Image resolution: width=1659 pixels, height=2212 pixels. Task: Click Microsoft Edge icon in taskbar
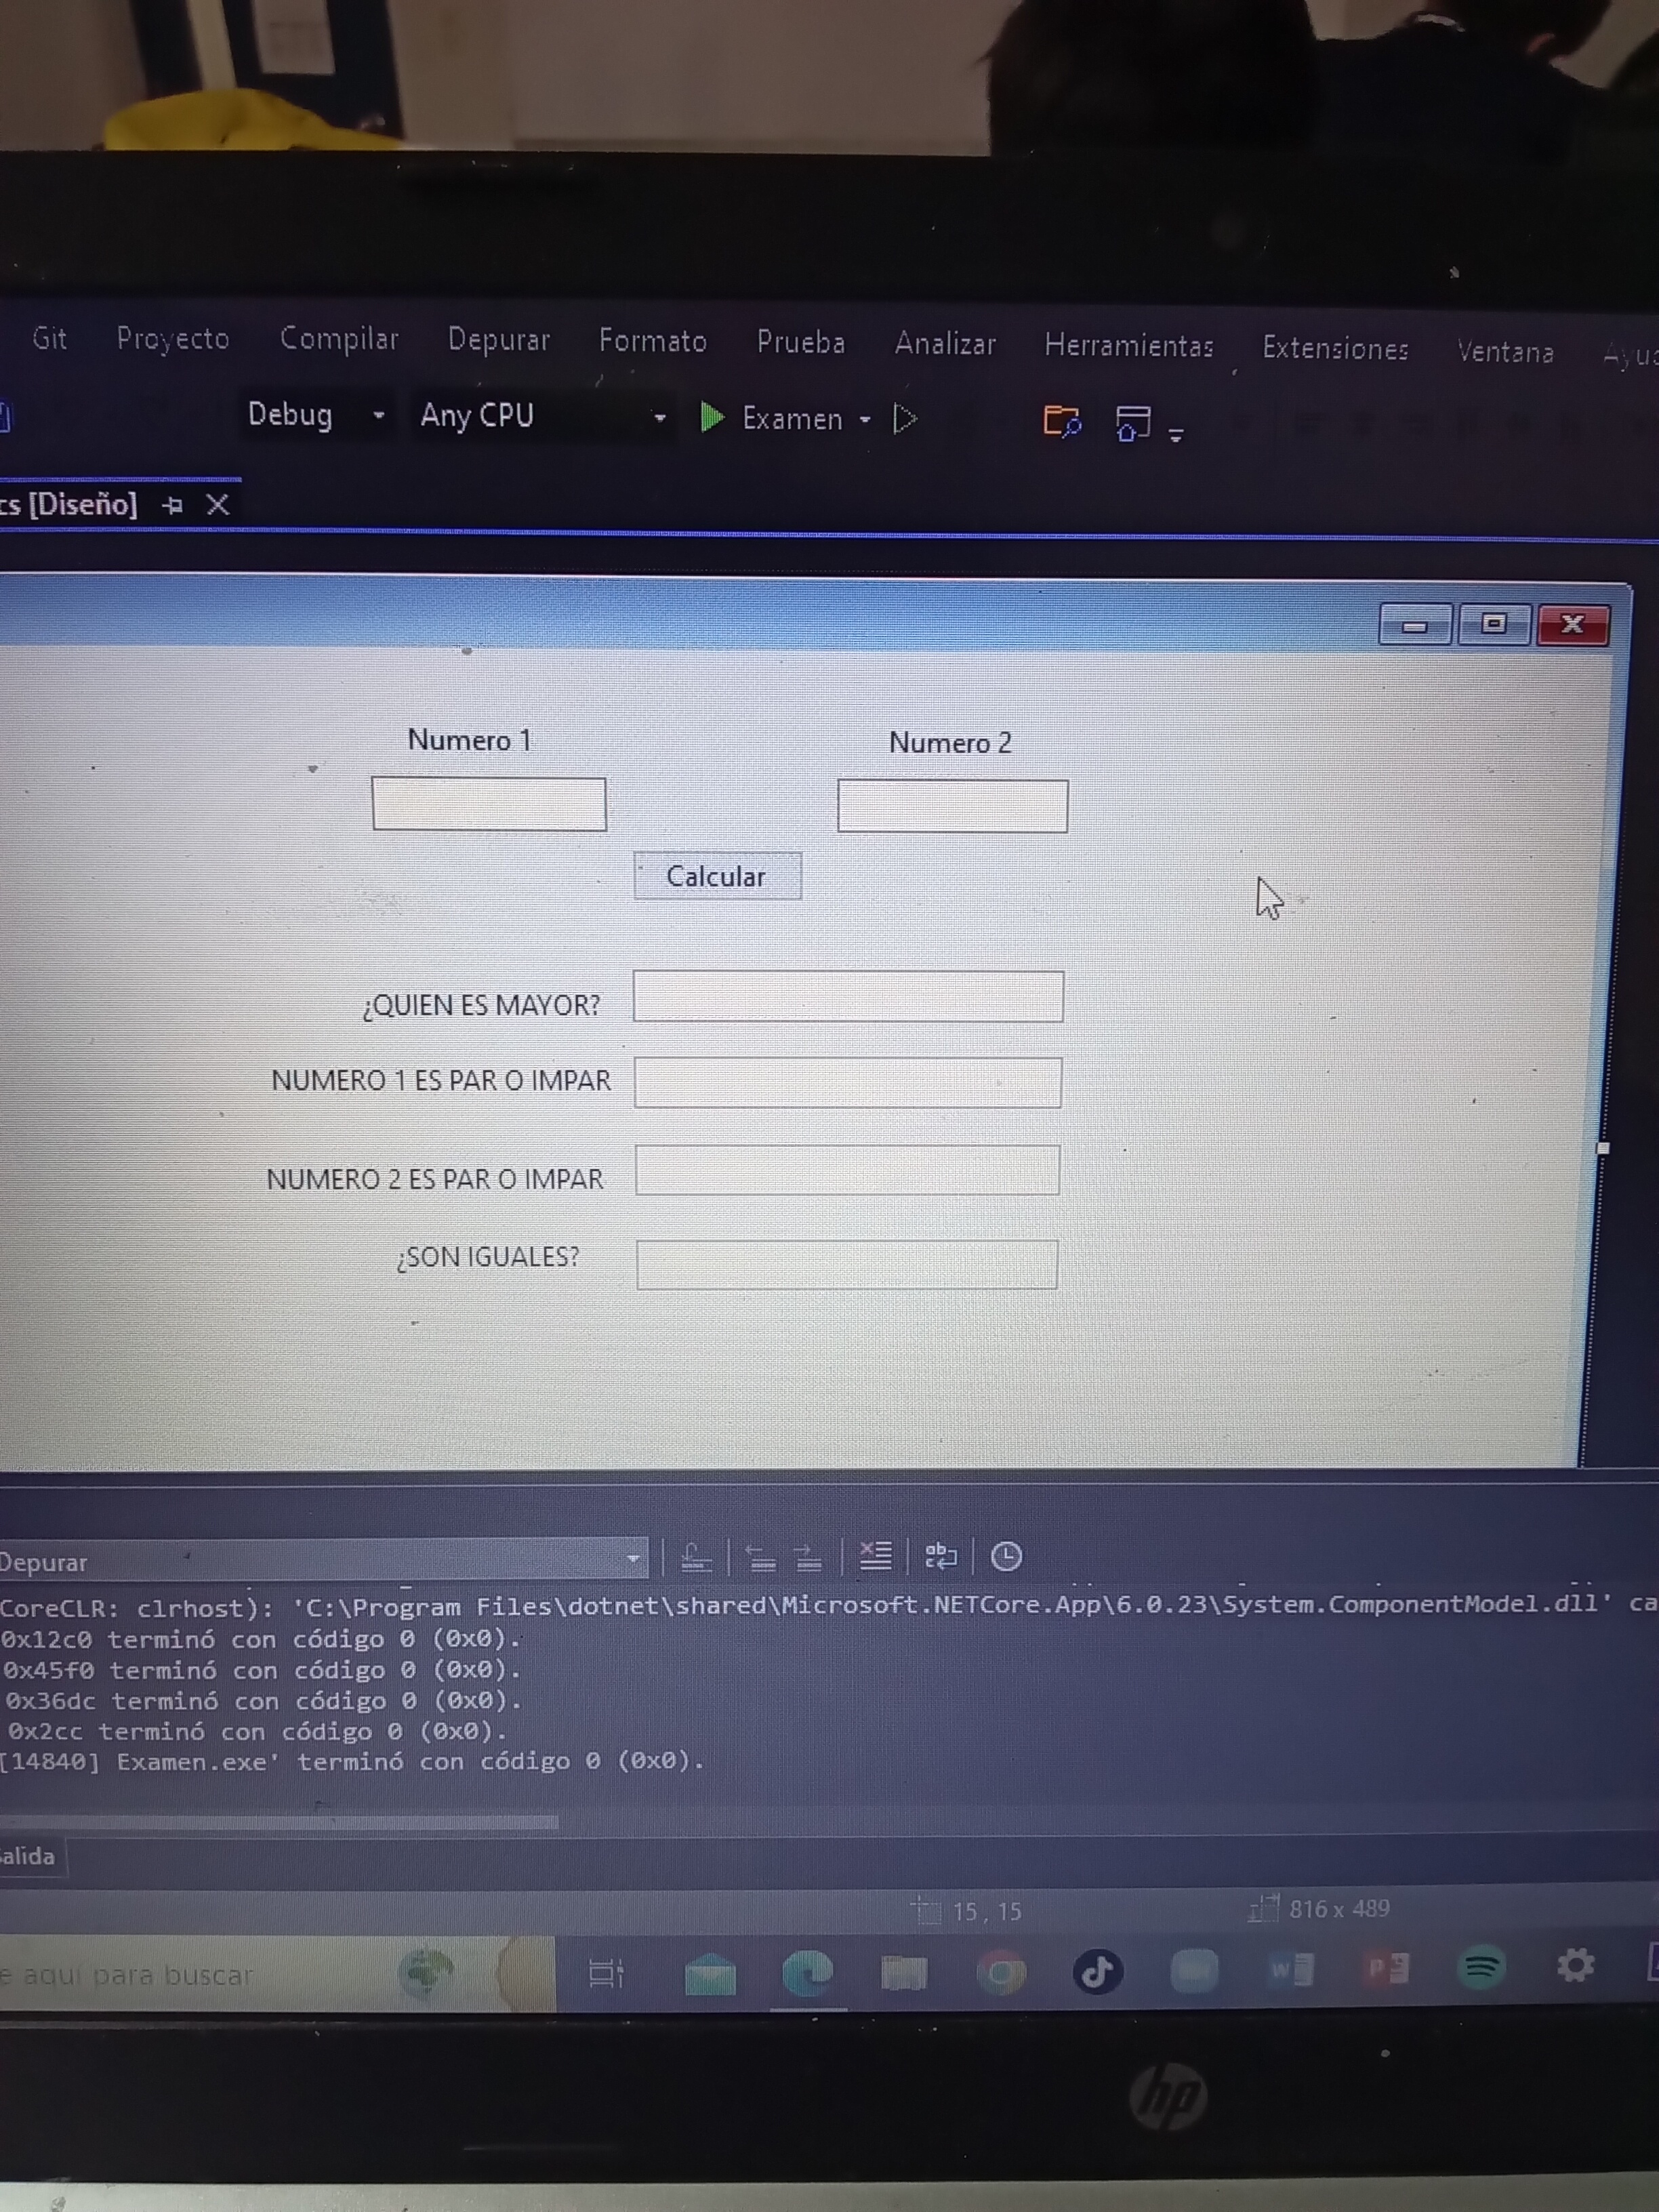click(x=808, y=1973)
